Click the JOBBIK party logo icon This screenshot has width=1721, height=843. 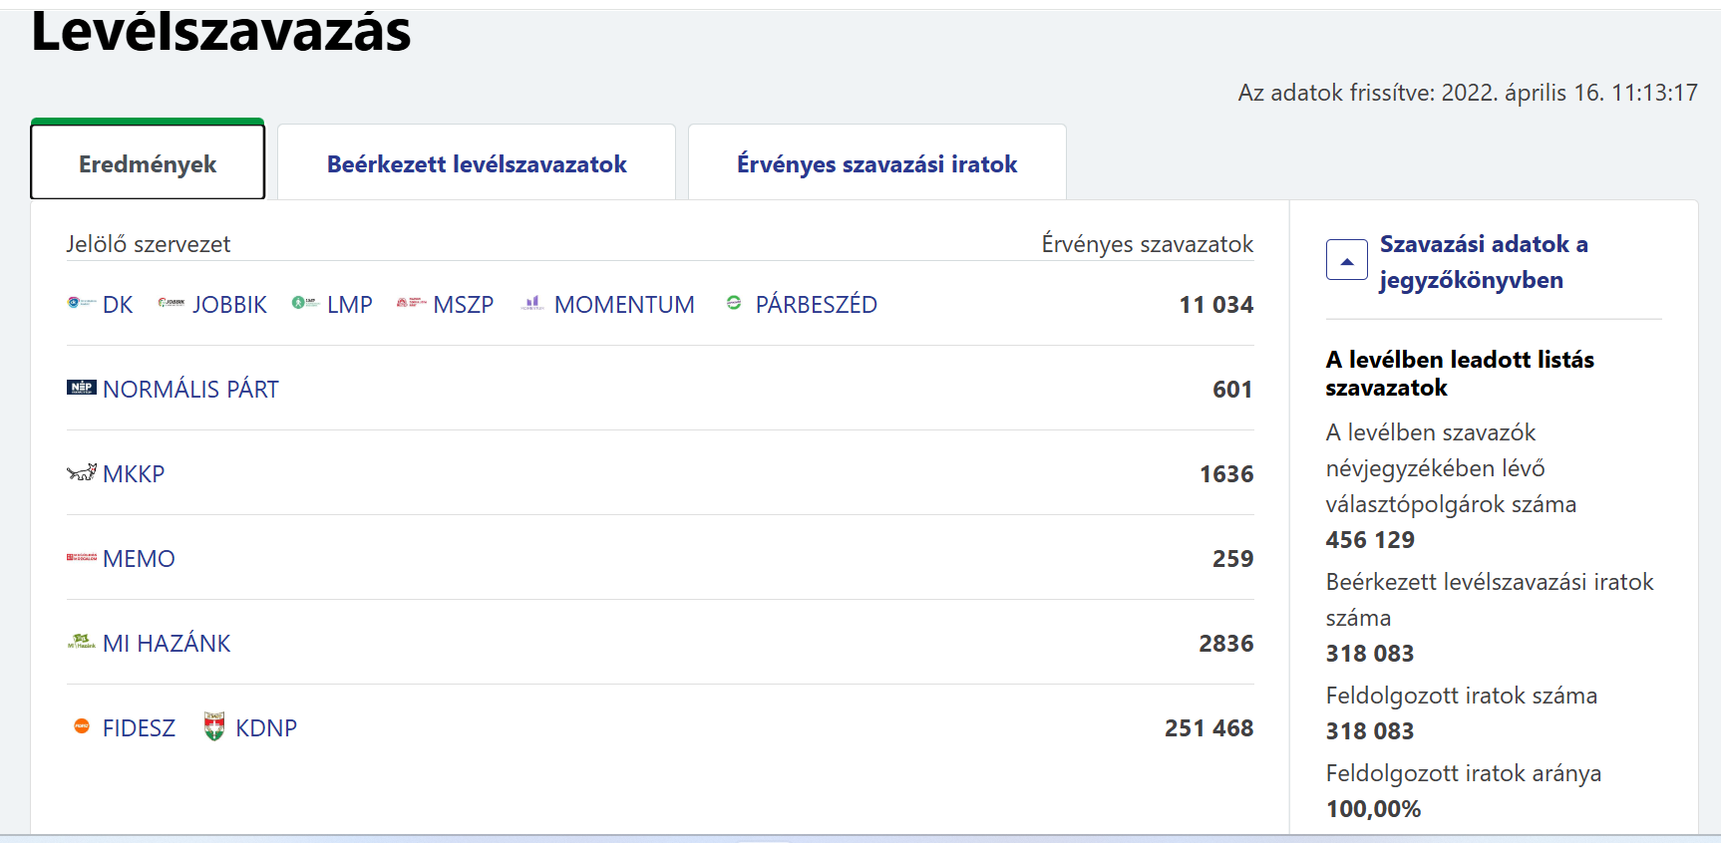pyautogui.click(x=171, y=303)
